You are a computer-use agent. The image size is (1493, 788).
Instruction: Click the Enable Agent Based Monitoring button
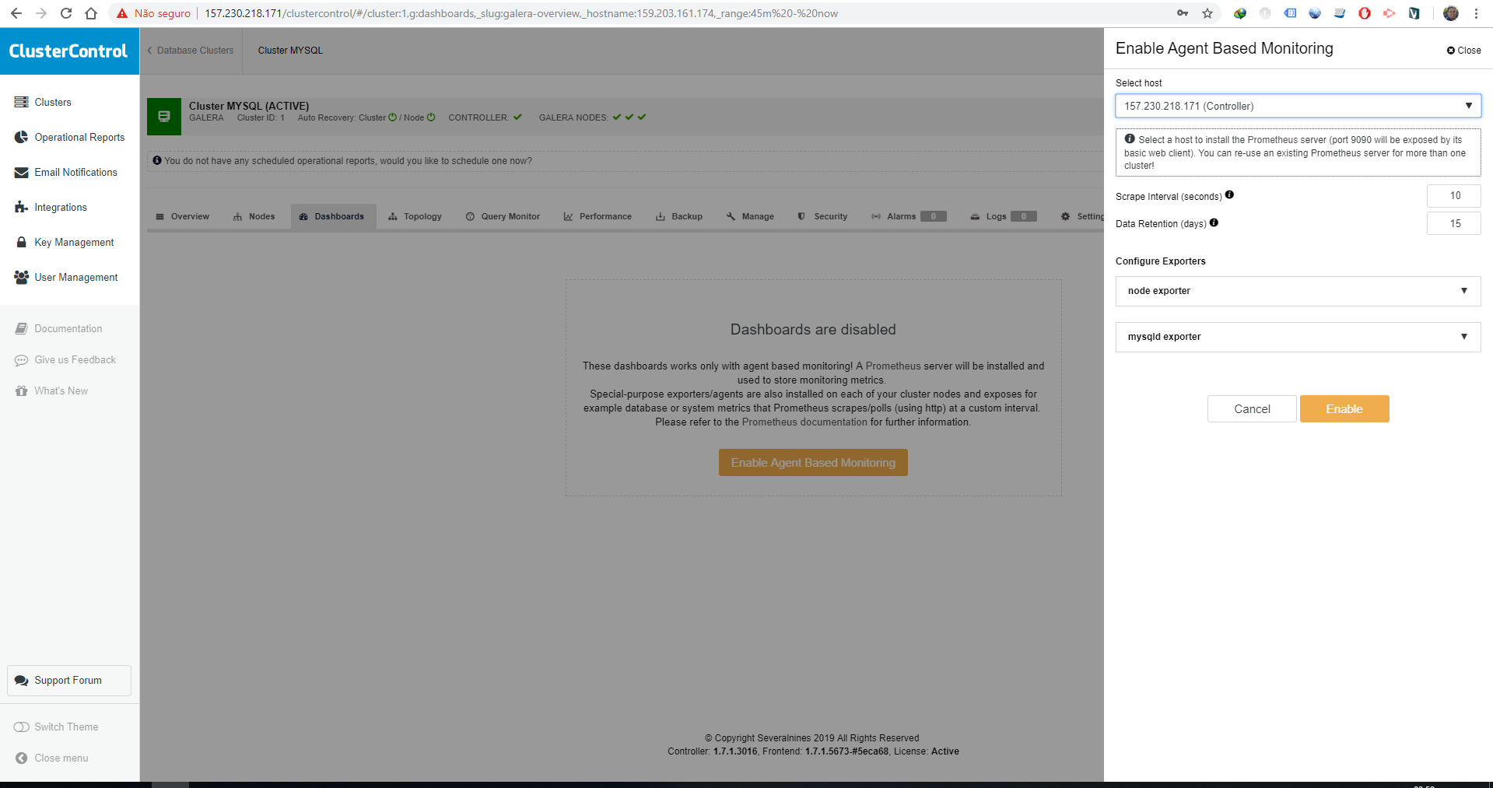tap(812, 462)
